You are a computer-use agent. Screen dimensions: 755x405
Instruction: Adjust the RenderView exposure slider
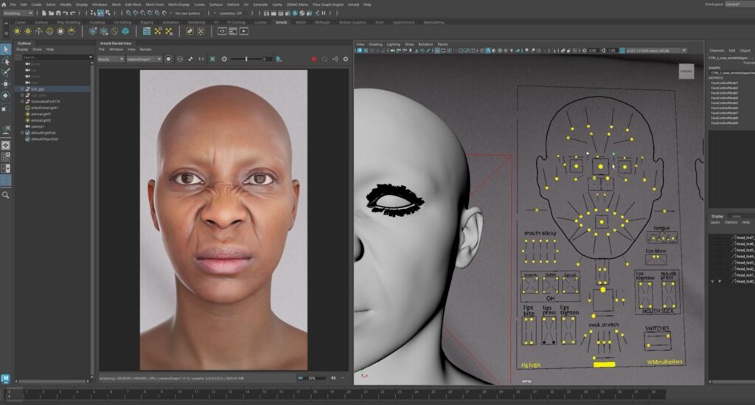pyautogui.click(x=247, y=59)
